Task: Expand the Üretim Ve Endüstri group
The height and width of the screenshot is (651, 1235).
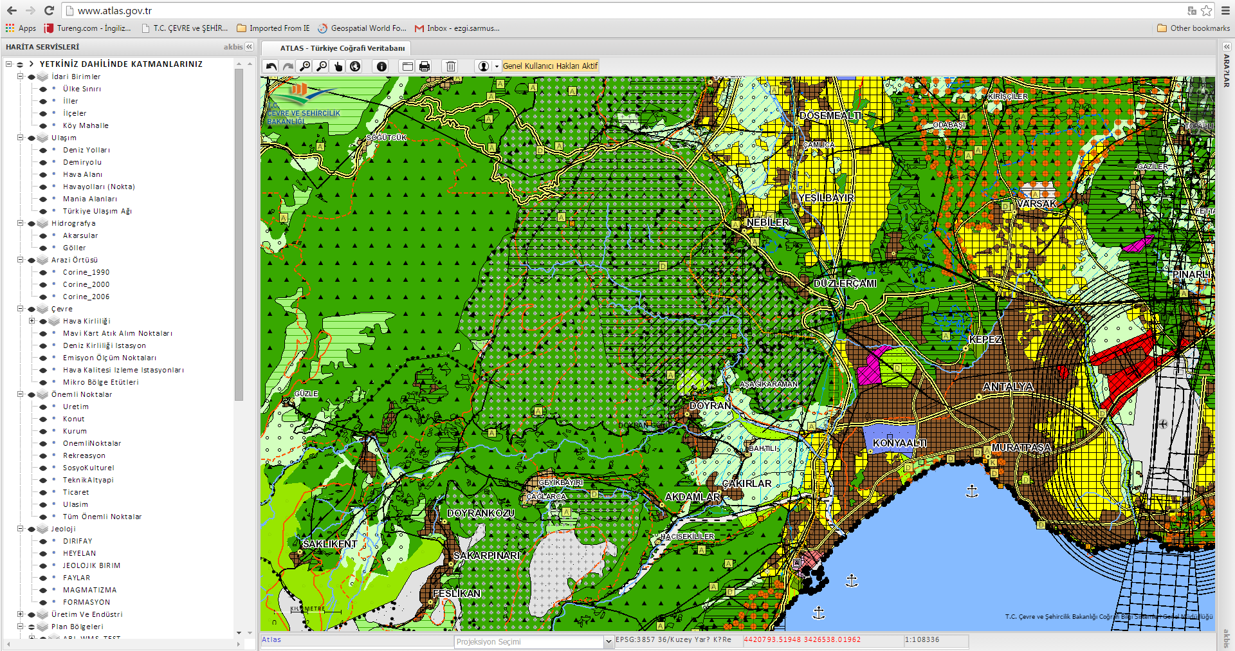Action: point(20,614)
